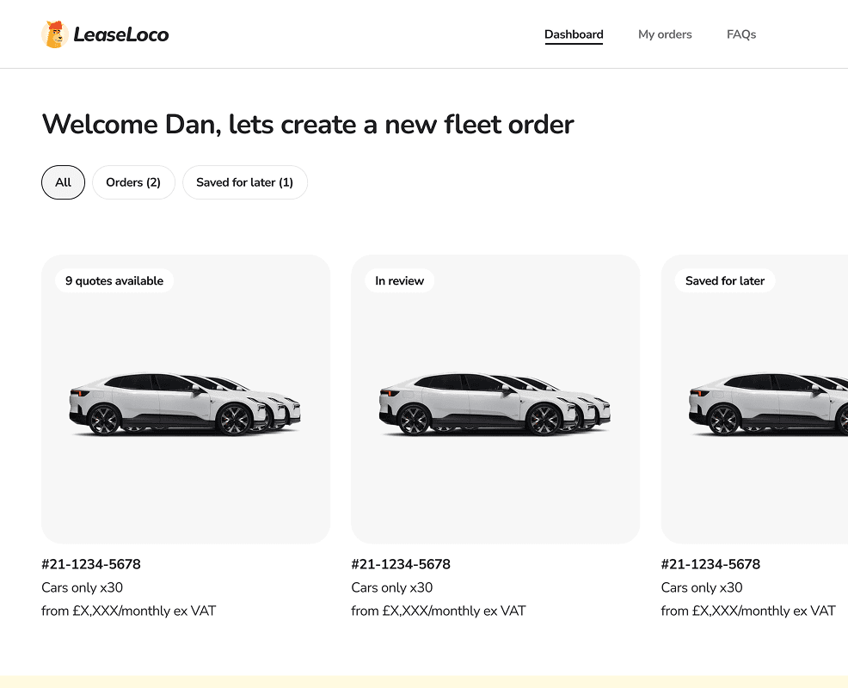This screenshot has width=848, height=688.
Task: Click the In review status badge
Action: (399, 280)
